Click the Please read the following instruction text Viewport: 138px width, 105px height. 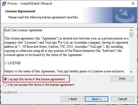coord(44,17)
